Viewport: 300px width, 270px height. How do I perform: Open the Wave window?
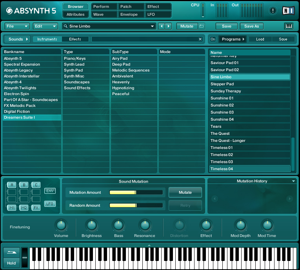[x=104, y=15]
